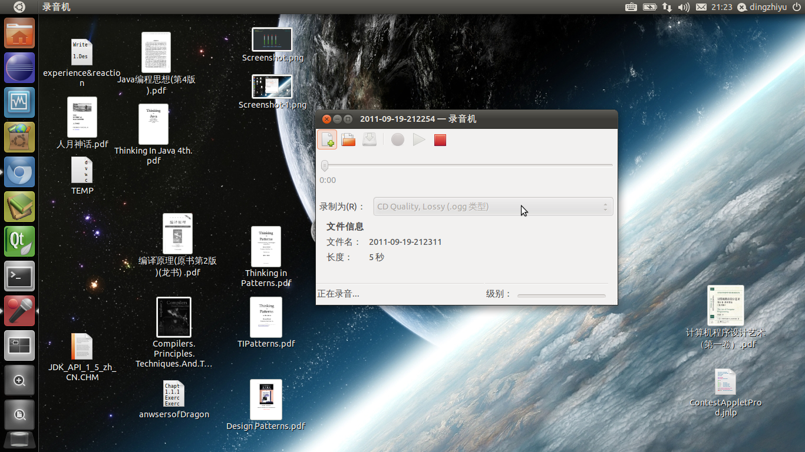The height and width of the screenshot is (452, 805).
Task: Select the Screenshot.png desktop file
Action: tap(272, 45)
